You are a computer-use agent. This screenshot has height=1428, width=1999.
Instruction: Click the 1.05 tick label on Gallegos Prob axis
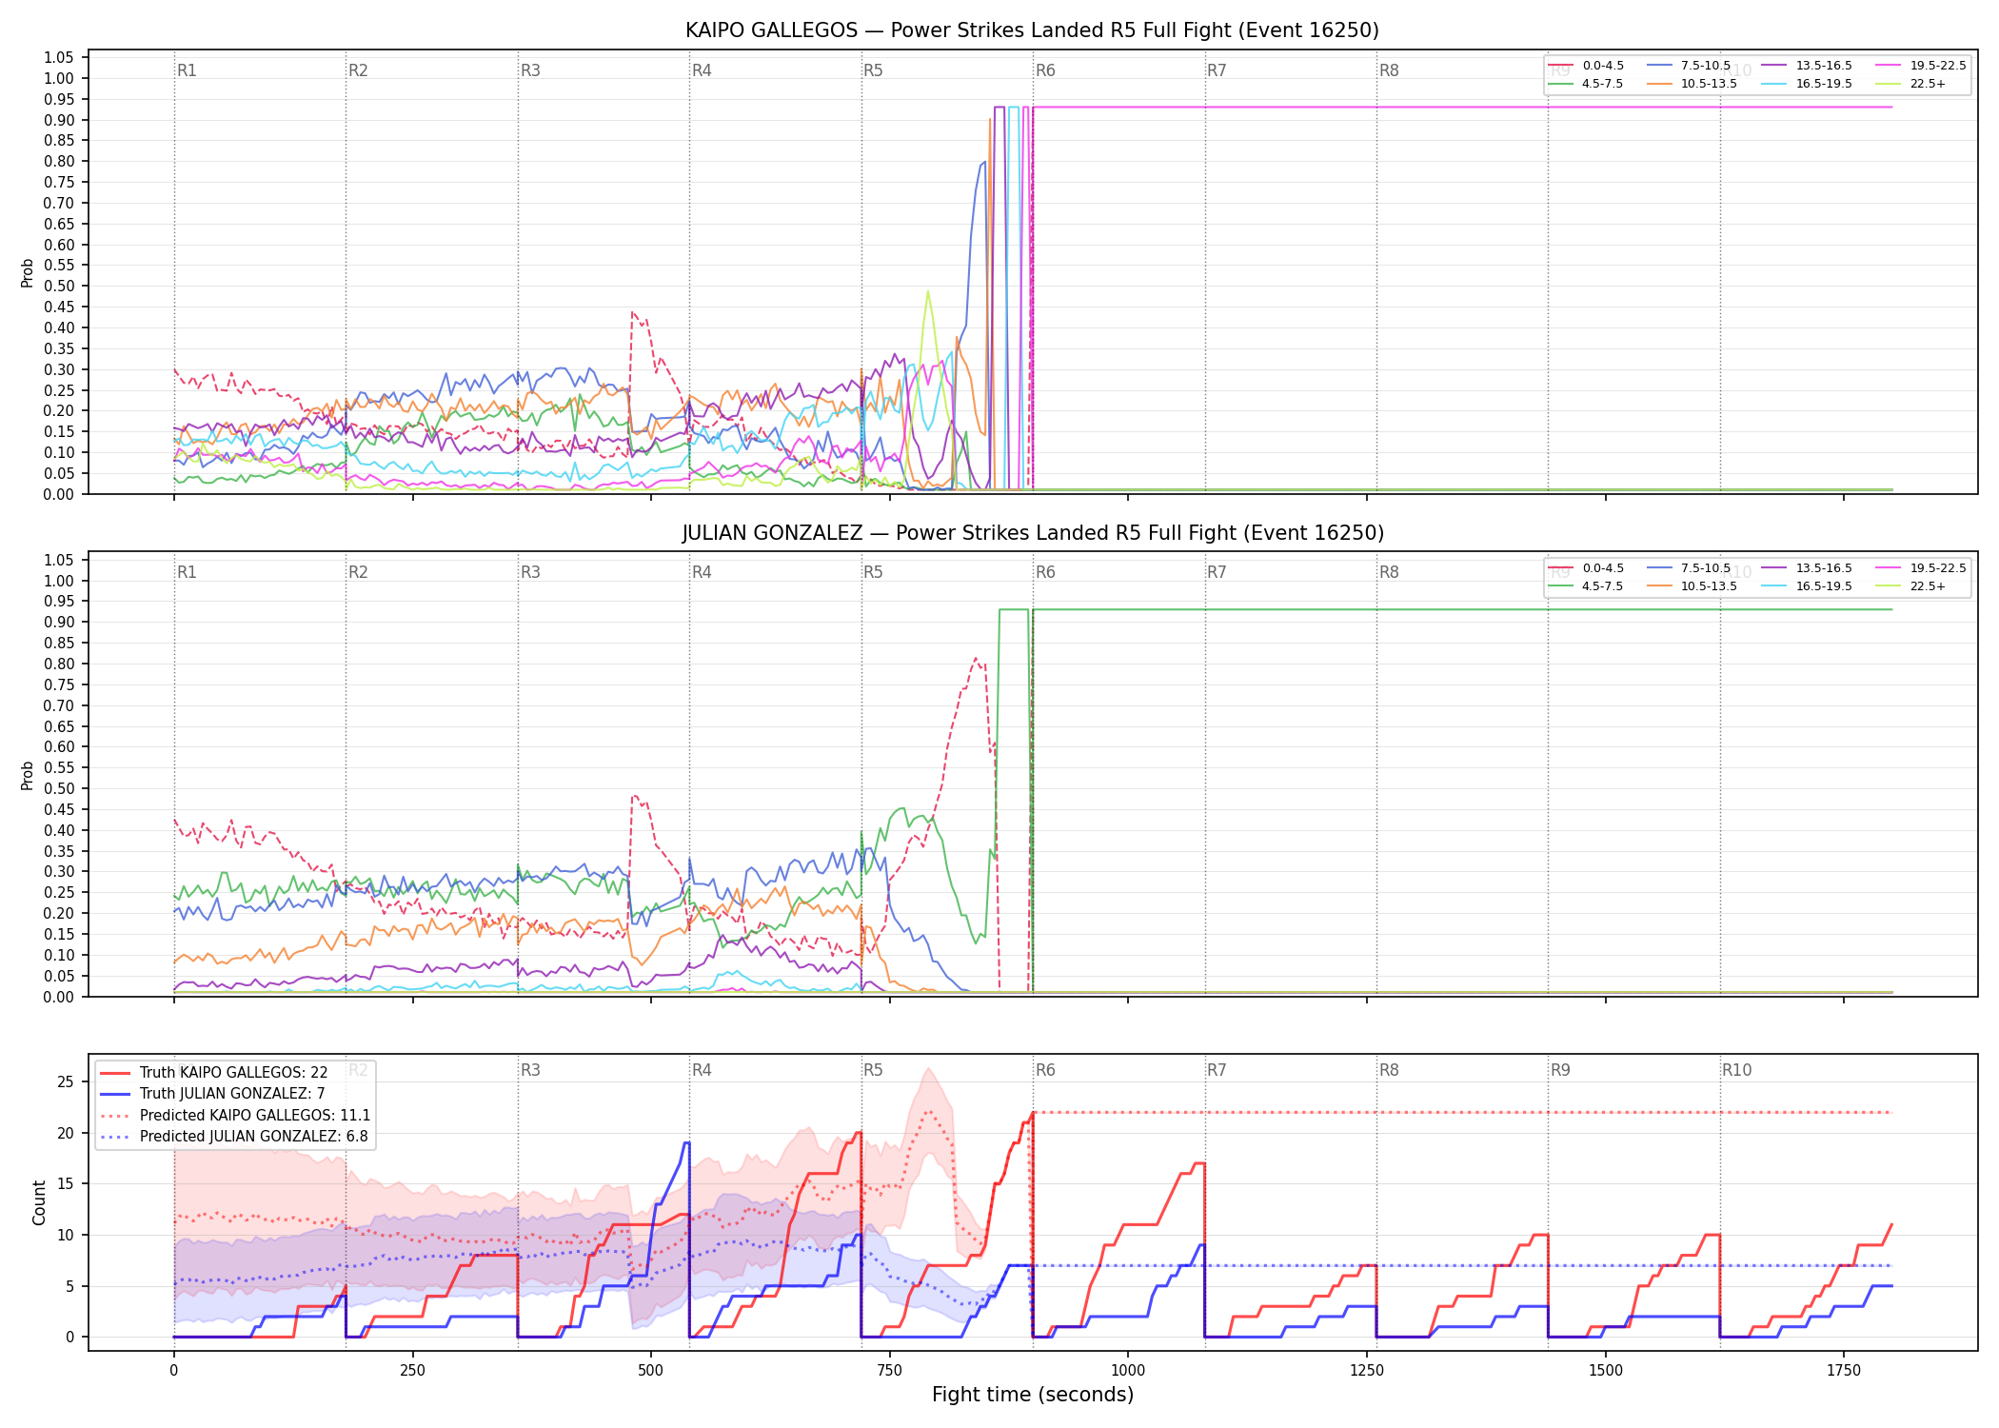(58, 58)
